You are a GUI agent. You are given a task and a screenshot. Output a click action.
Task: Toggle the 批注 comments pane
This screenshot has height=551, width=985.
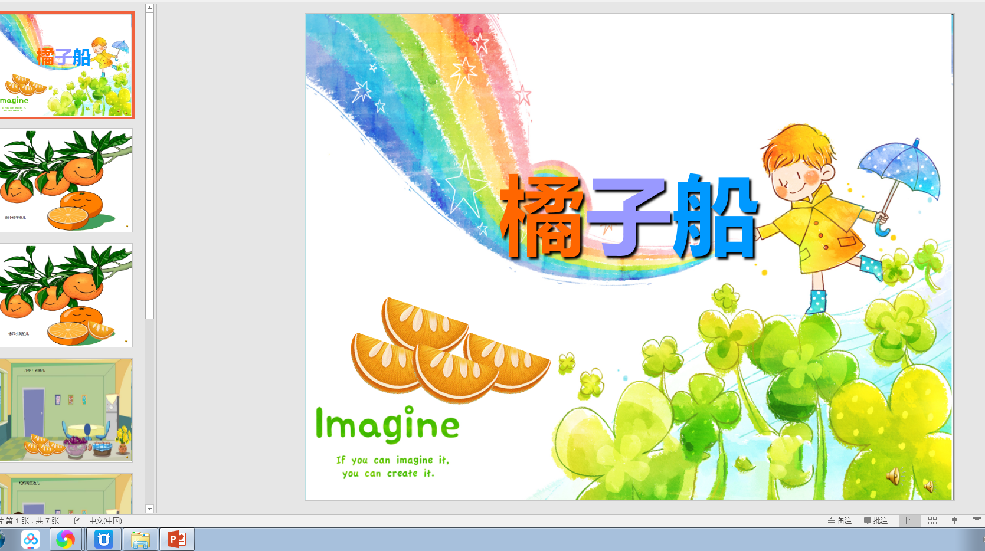tap(877, 521)
